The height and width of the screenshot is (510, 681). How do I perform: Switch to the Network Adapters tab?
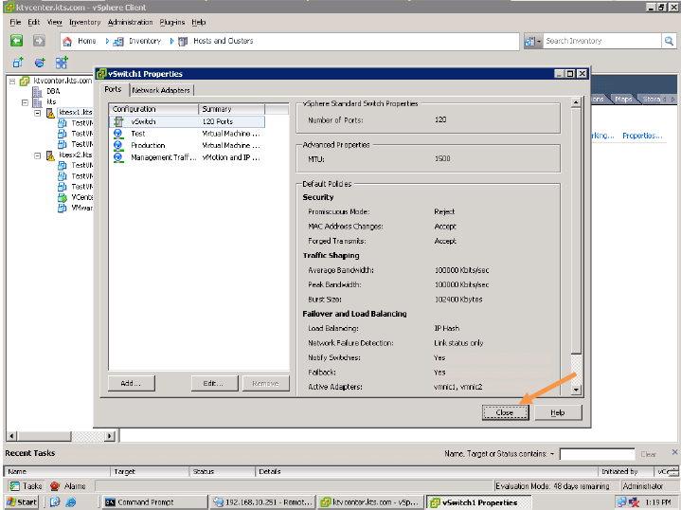pyautogui.click(x=161, y=90)
